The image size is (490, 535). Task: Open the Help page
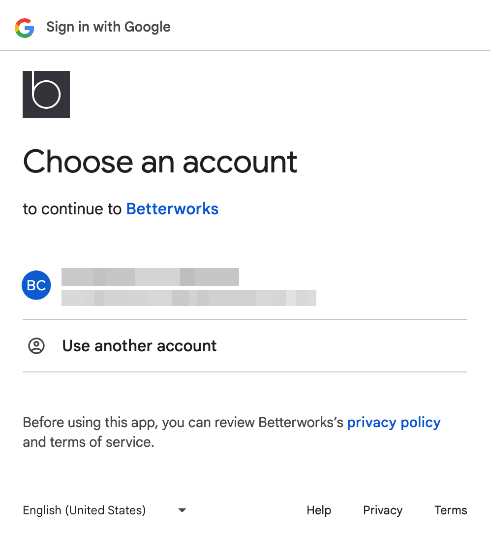pyautogui.click(x=319, y=510)
